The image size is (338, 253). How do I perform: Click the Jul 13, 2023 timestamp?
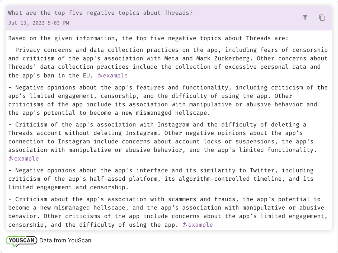[x=39, y=23]
